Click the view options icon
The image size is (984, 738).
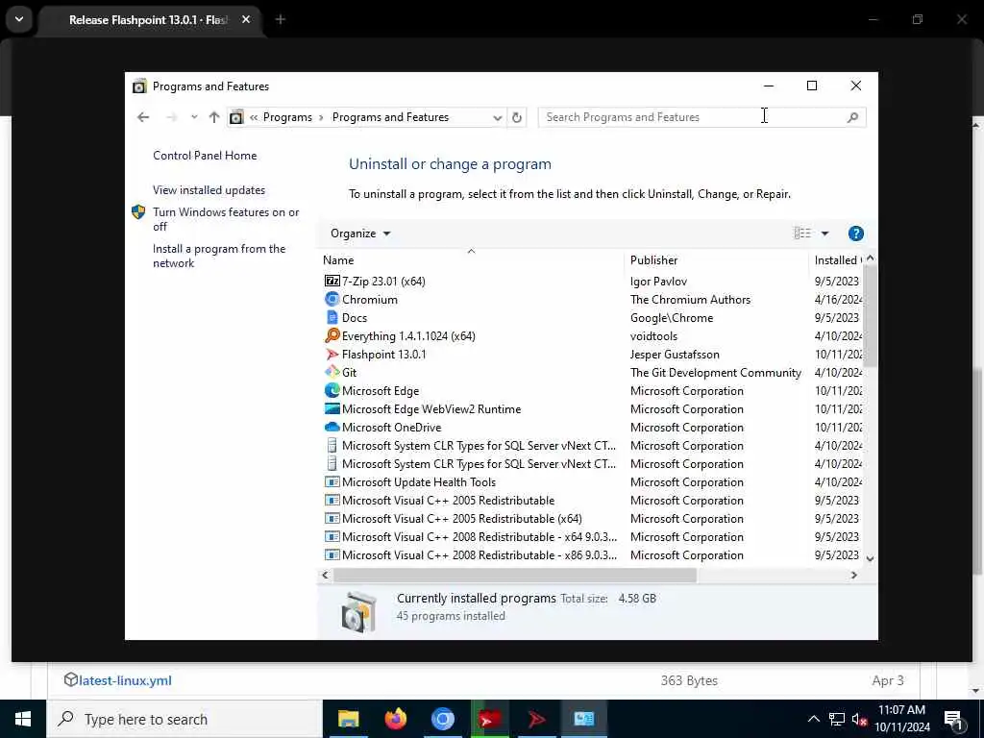click(x=802, y=234)
